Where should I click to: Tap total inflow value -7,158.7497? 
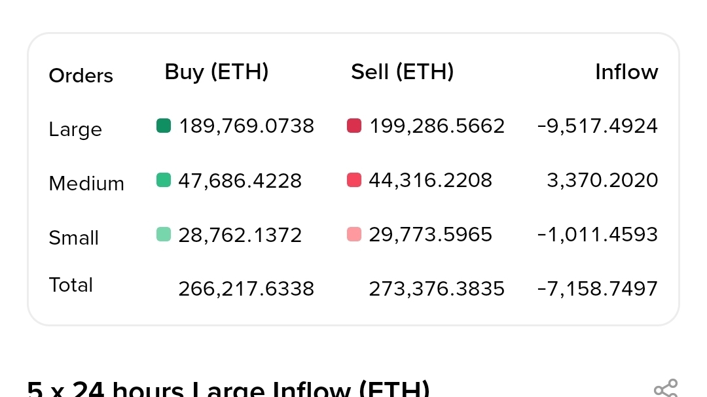click(x=597, y=288)
